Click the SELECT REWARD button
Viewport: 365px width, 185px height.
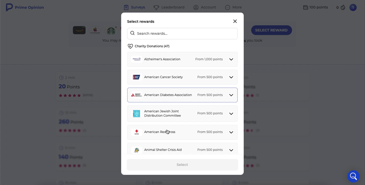click(x=271, y=30)
